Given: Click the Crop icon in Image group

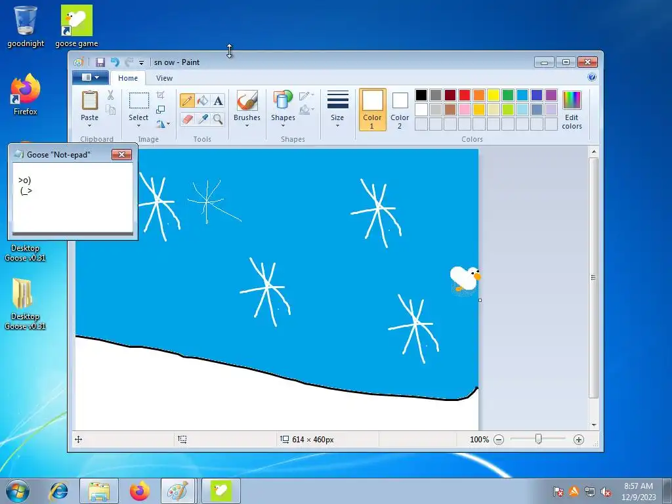Looking at the screenshot, I should (160, 95).
